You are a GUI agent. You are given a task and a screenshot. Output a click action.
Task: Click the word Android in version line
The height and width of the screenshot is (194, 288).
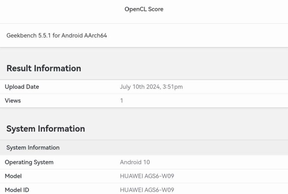pyautogui.click(x=71, y=36)
